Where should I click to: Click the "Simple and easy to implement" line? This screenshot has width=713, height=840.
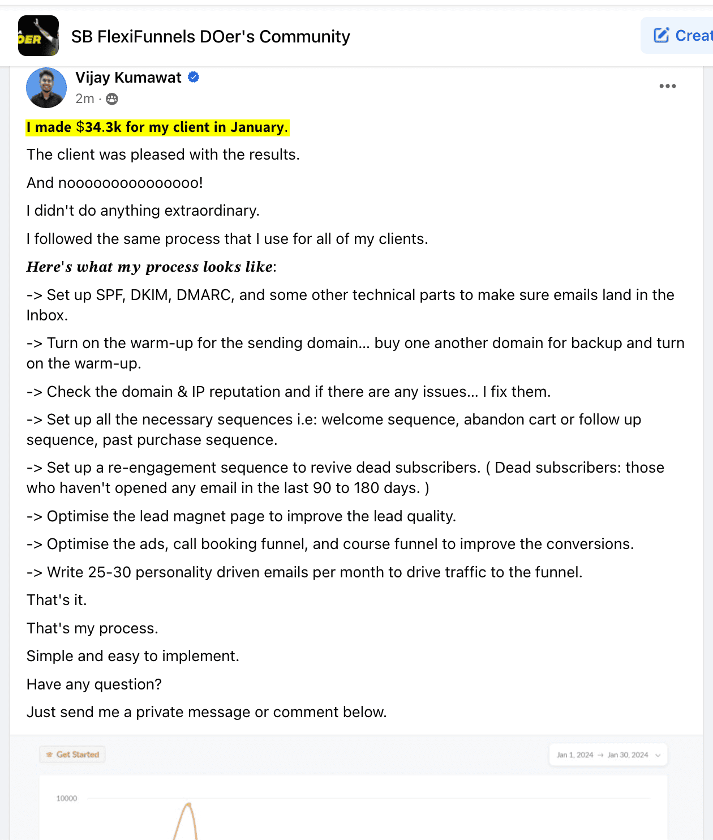[x=133, y=656]
